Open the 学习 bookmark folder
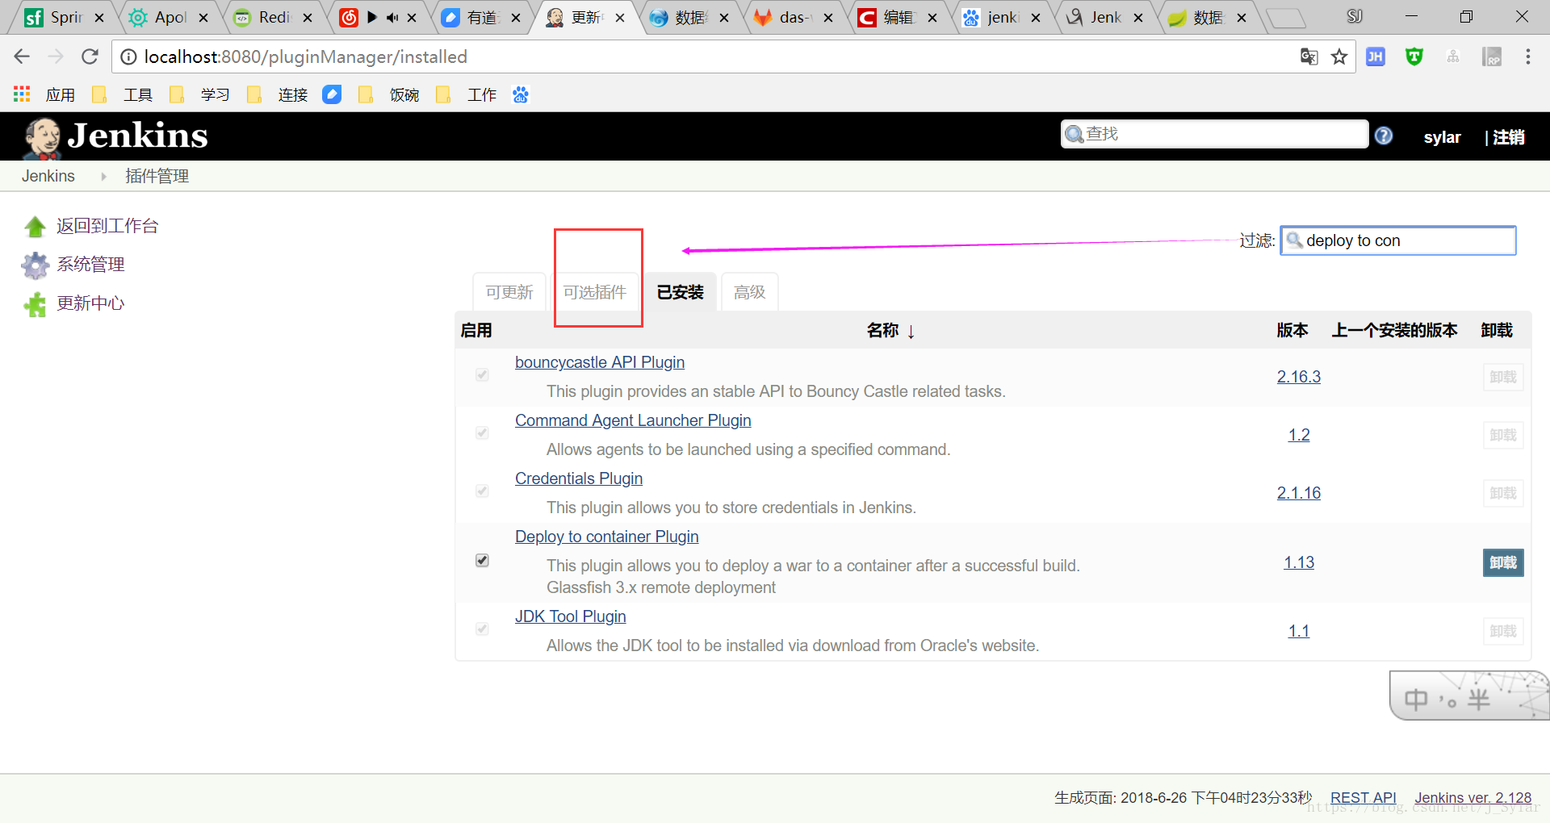Viewport: 1550px width, 823px height. tap(200, 95)
